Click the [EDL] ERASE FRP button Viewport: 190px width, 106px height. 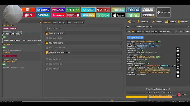pyautogui.click(x=83, y=28)
